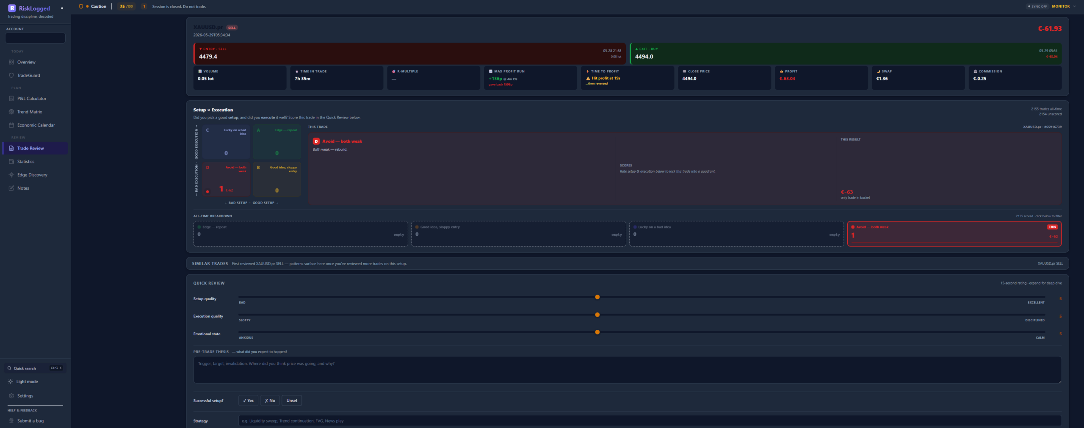Click the Volume chart icon
This screenshot has height=428, width=1084.
coord(200,72)
